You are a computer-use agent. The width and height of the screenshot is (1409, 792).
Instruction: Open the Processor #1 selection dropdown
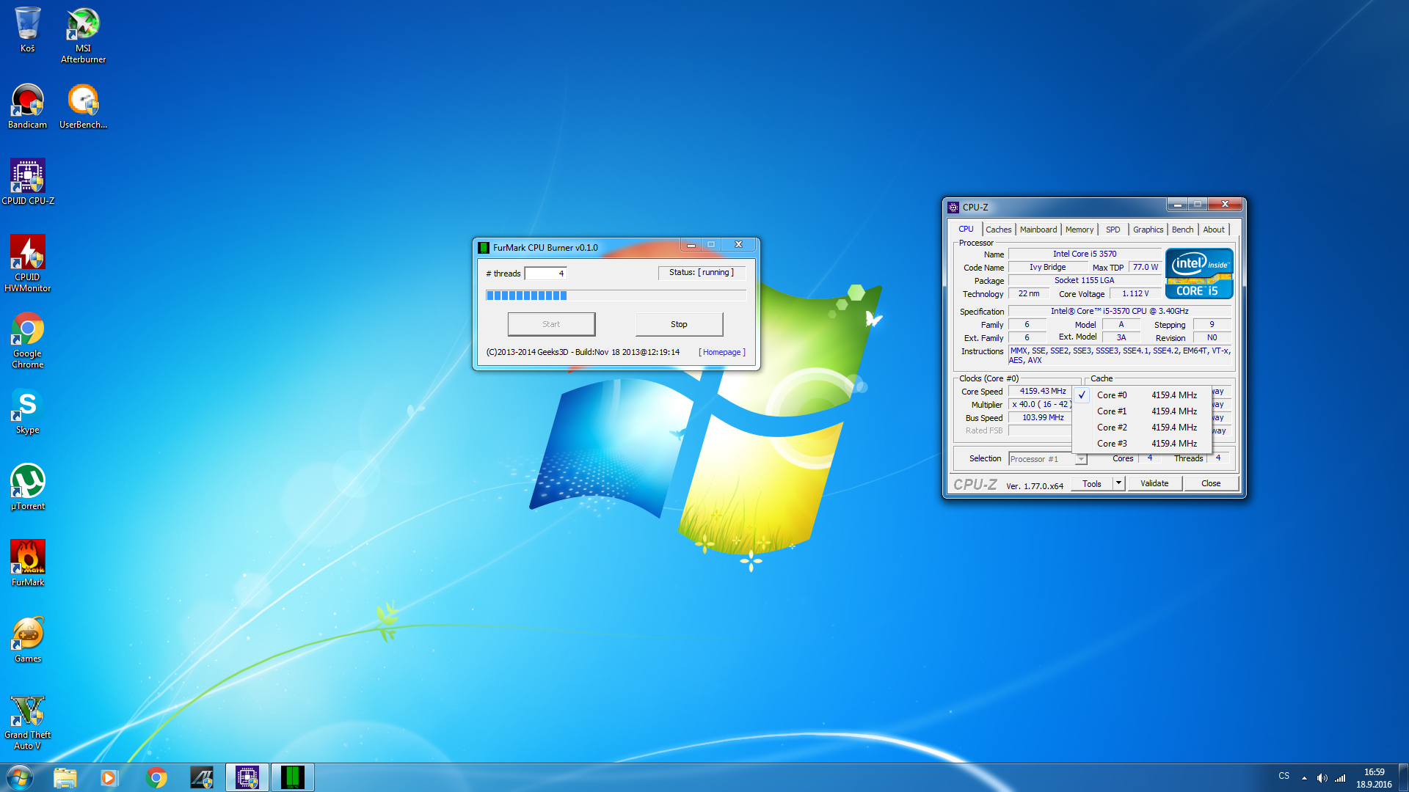tap(1080, 459)
